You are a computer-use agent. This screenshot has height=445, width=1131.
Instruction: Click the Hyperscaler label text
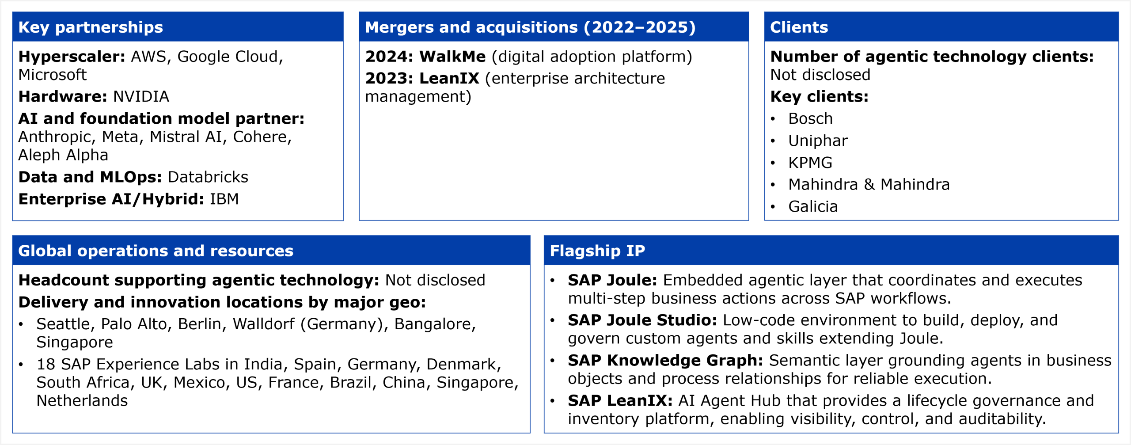tap(72, 57)
